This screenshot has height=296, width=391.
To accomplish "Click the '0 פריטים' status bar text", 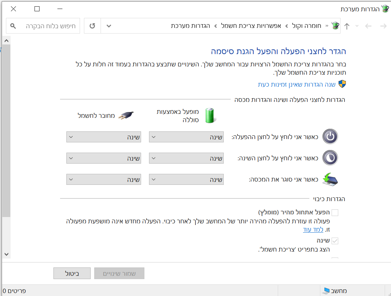I will [x=14, y=291].
